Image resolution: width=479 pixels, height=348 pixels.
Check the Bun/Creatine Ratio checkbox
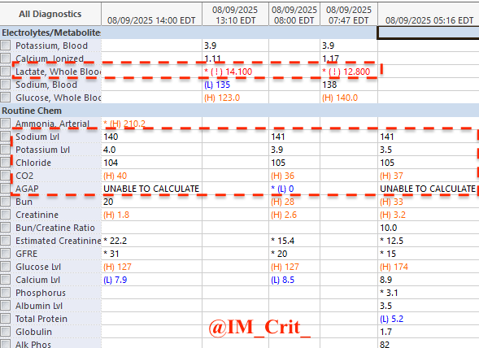(x=5, y=228)
